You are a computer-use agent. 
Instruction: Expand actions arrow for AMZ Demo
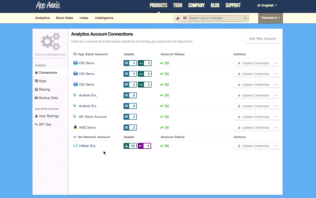[x=276, y=127]
